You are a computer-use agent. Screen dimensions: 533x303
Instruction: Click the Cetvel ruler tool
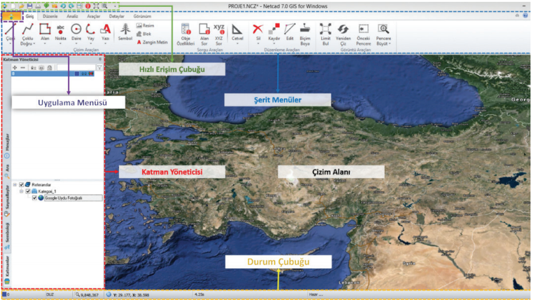237,30
